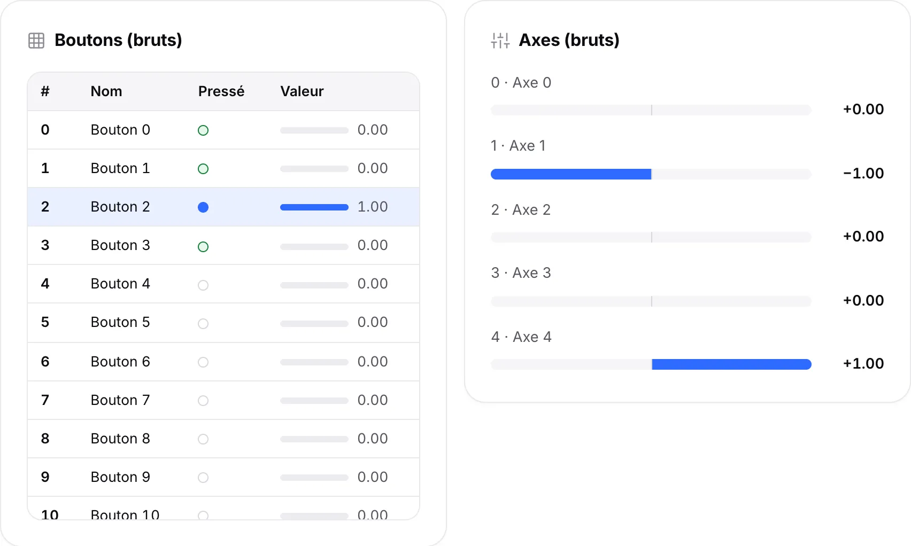Click the "Axes (bruts)" panel heading

(569, 40)
